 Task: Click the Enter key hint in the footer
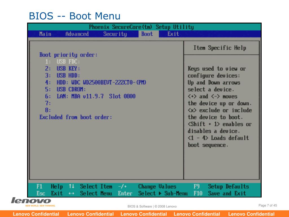tap(125, 193)
